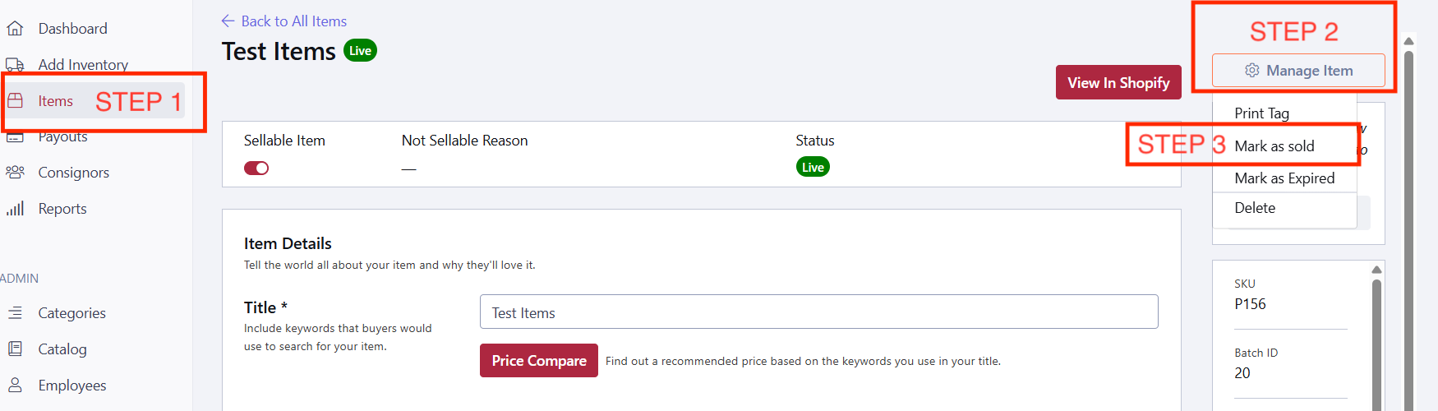Viewport: 1438px width, 411px height.
Task: Open Reports via the bar chart icon
Action: pyautogui.click(x=15, y=209)
